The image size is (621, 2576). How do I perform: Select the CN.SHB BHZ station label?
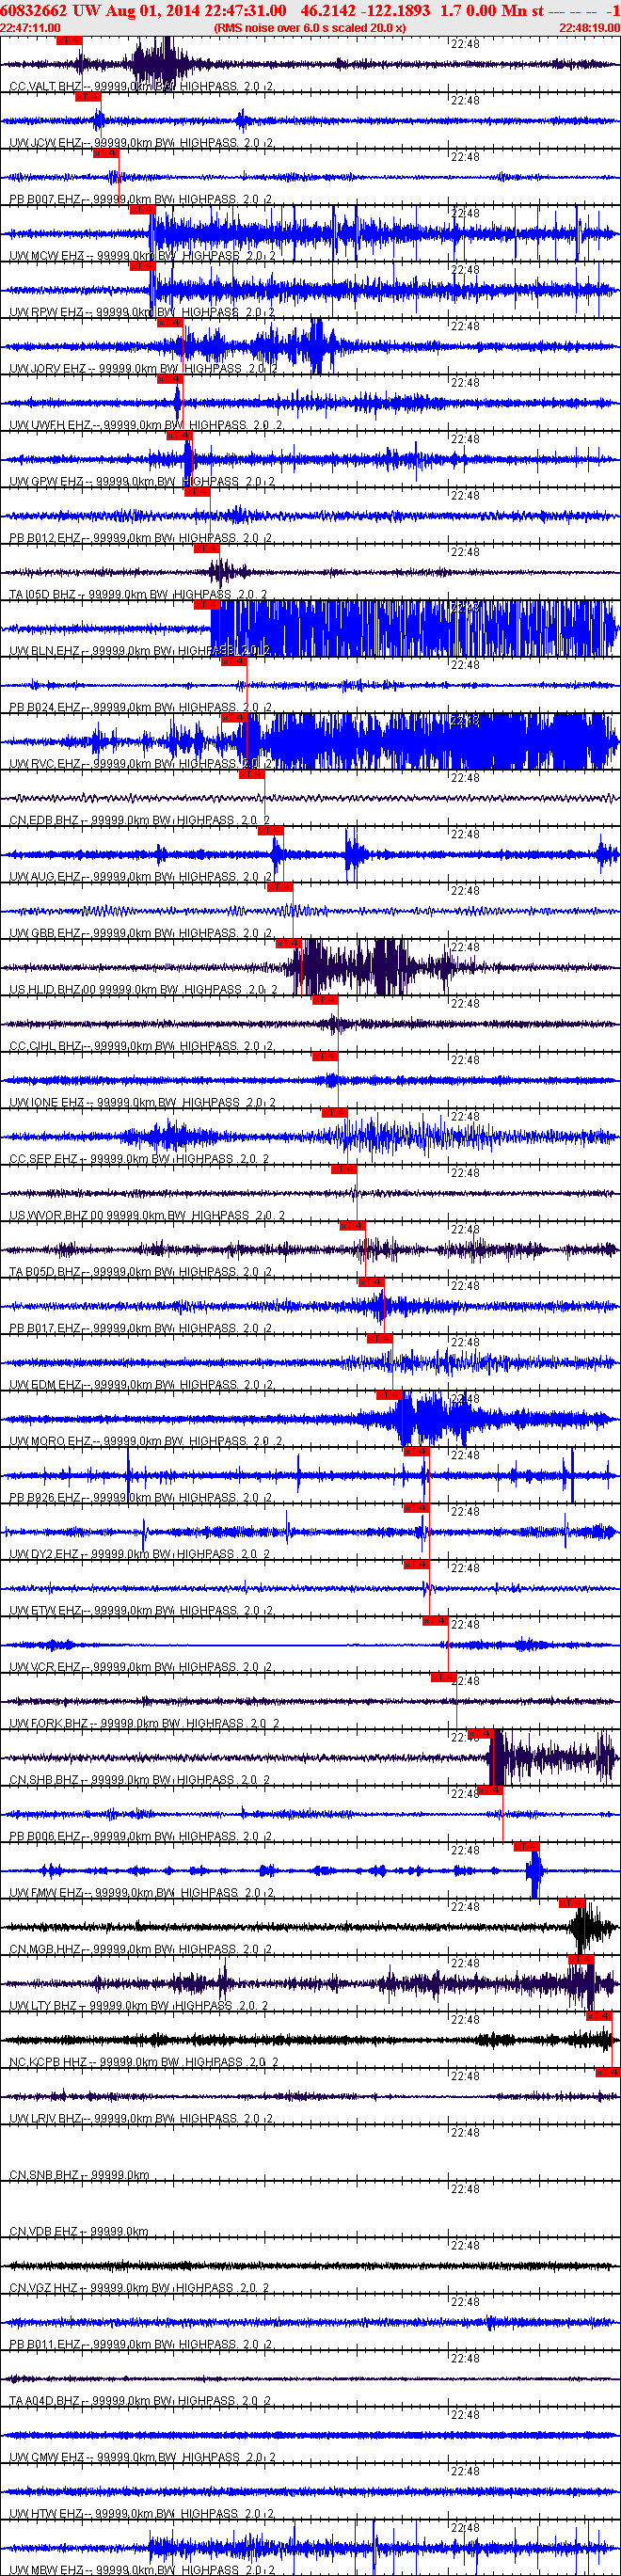pos(141,1780)
